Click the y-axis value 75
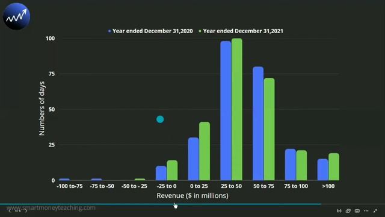This screenshot has width=385, height=217. [52, 74]
